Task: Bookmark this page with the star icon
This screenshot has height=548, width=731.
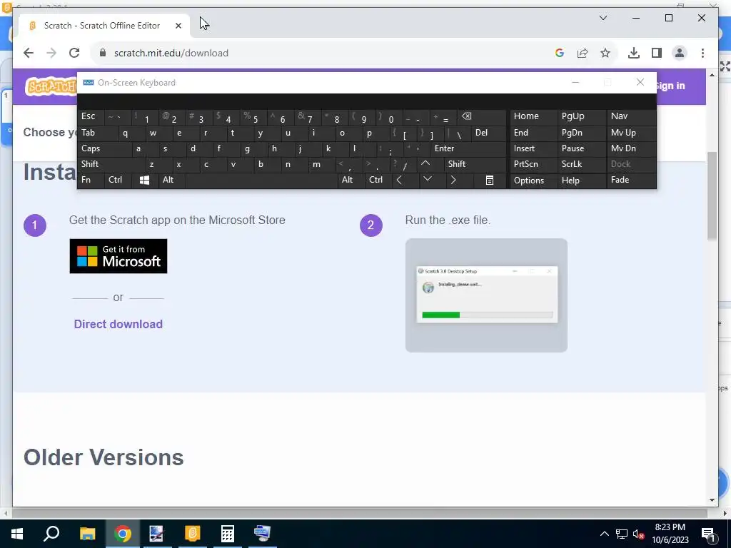Action: click(605, 53)
